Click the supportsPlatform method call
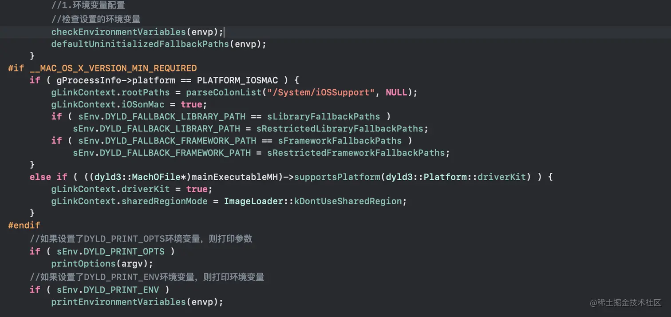 point(337,177)
